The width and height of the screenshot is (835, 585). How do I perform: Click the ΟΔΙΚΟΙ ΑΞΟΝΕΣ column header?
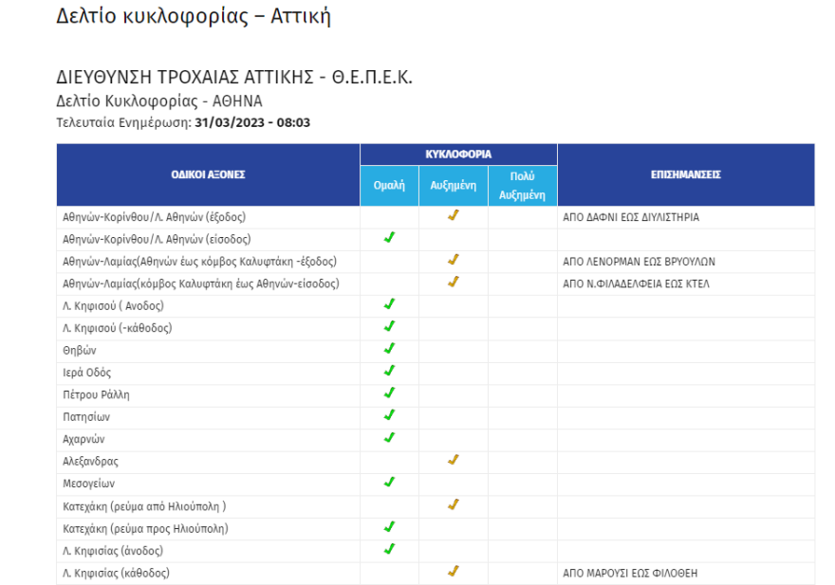[x=208, y=174]
